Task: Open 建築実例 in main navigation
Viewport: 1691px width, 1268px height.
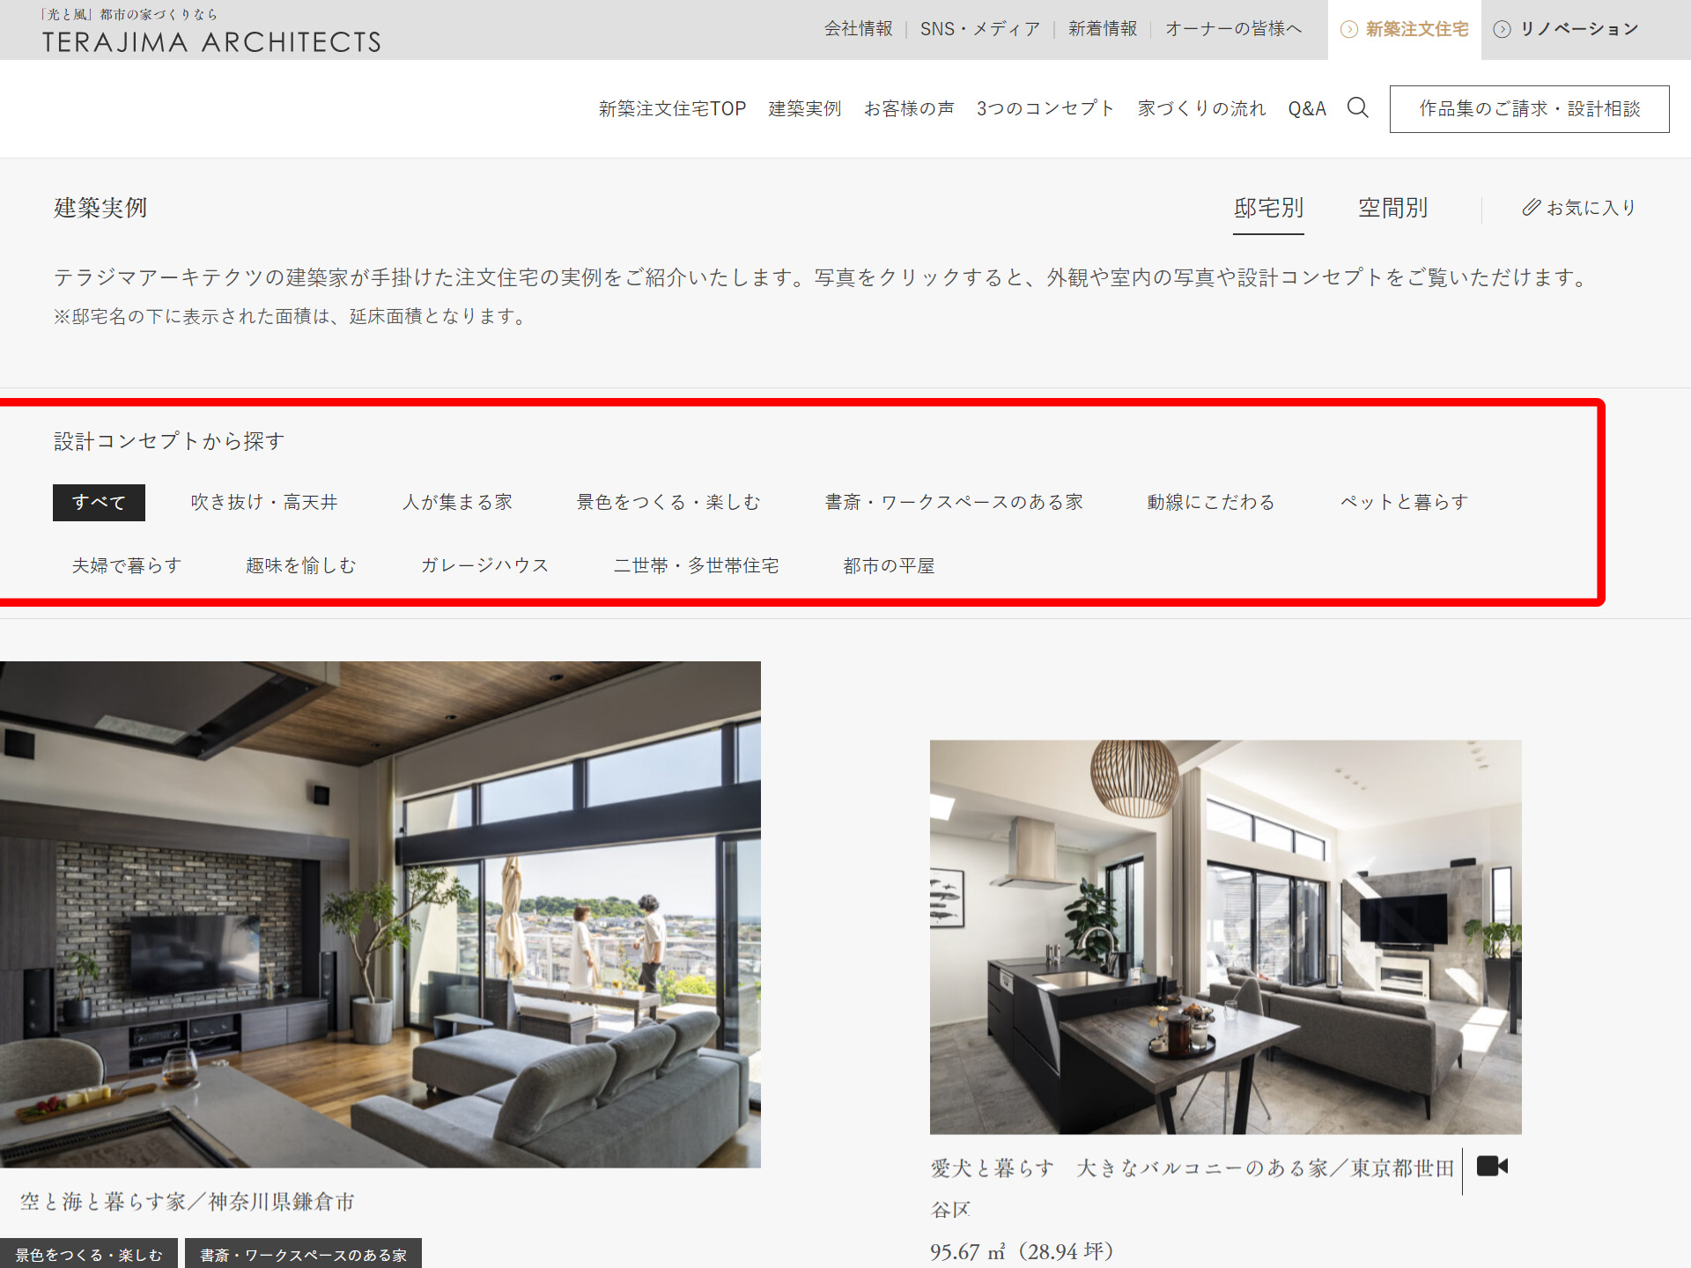Action: (805, 108)
